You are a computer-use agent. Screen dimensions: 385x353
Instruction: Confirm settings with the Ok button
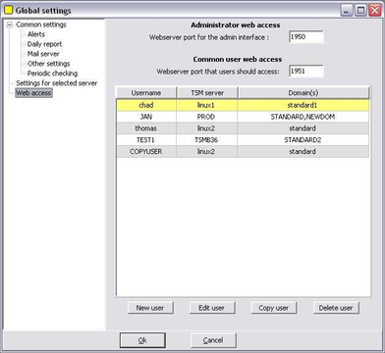click(x=142, y=340)
